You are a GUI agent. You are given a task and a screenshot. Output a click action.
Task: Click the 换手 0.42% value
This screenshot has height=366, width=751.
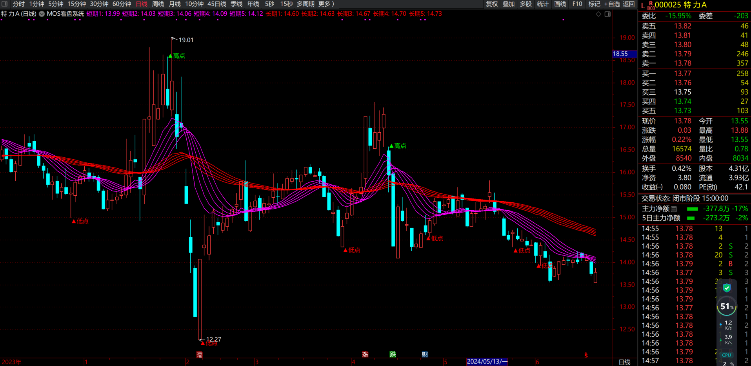point(682,169)
